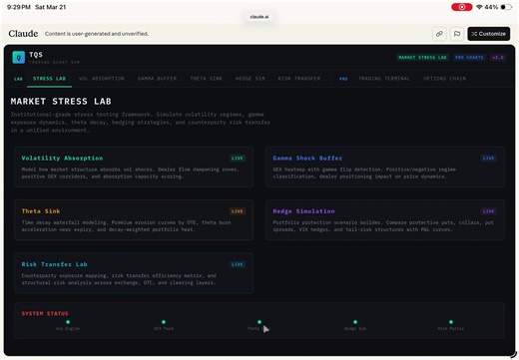Viewport: 519px width, 360px height.
Task: Click the Risk Matrix status dot
Action: [x=451, y=322]
